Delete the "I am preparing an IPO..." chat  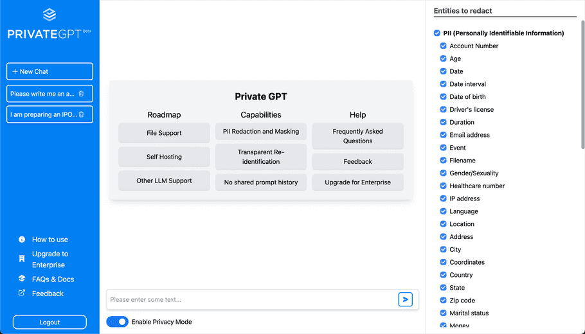click(82, 114)
